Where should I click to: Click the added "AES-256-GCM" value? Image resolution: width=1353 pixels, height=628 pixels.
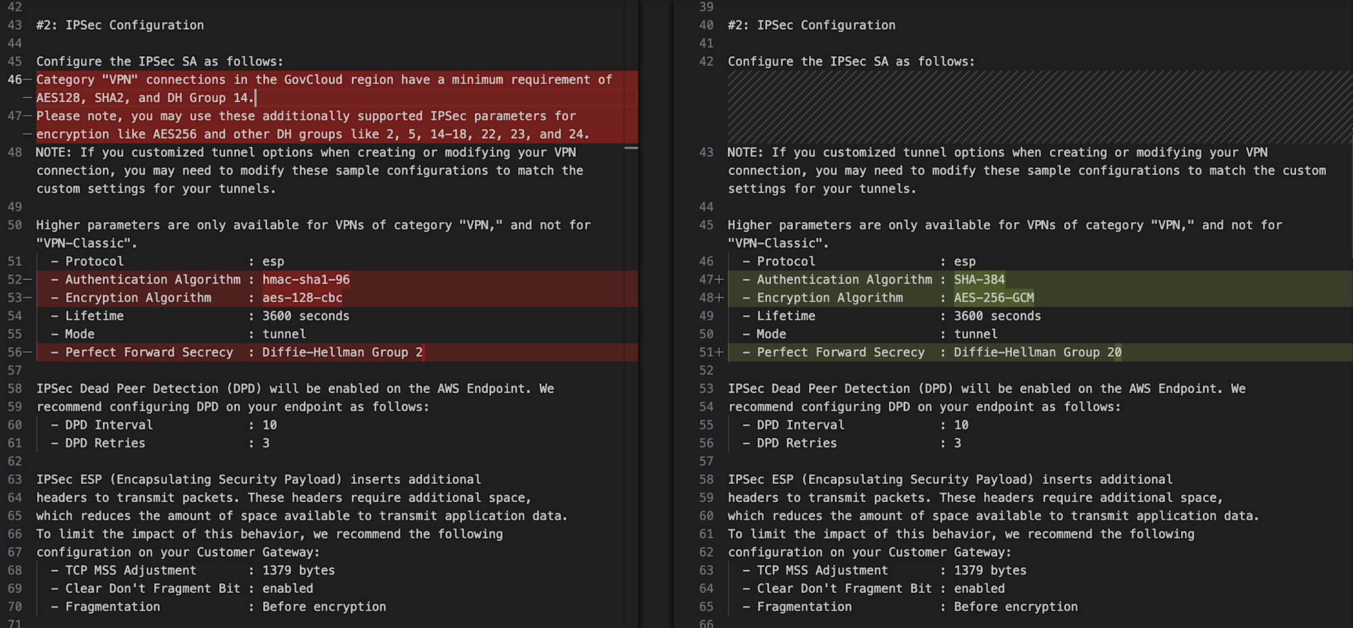pyautogui.click(x=993, y=298)
